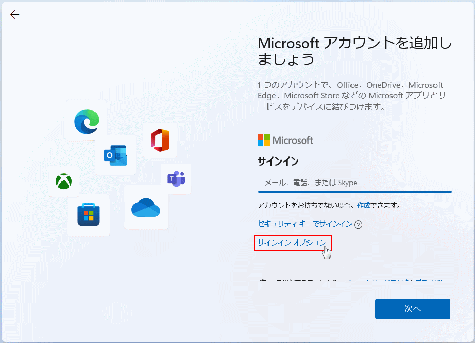
Task: Click the 作成 link to create account
Action: (363, 205)
